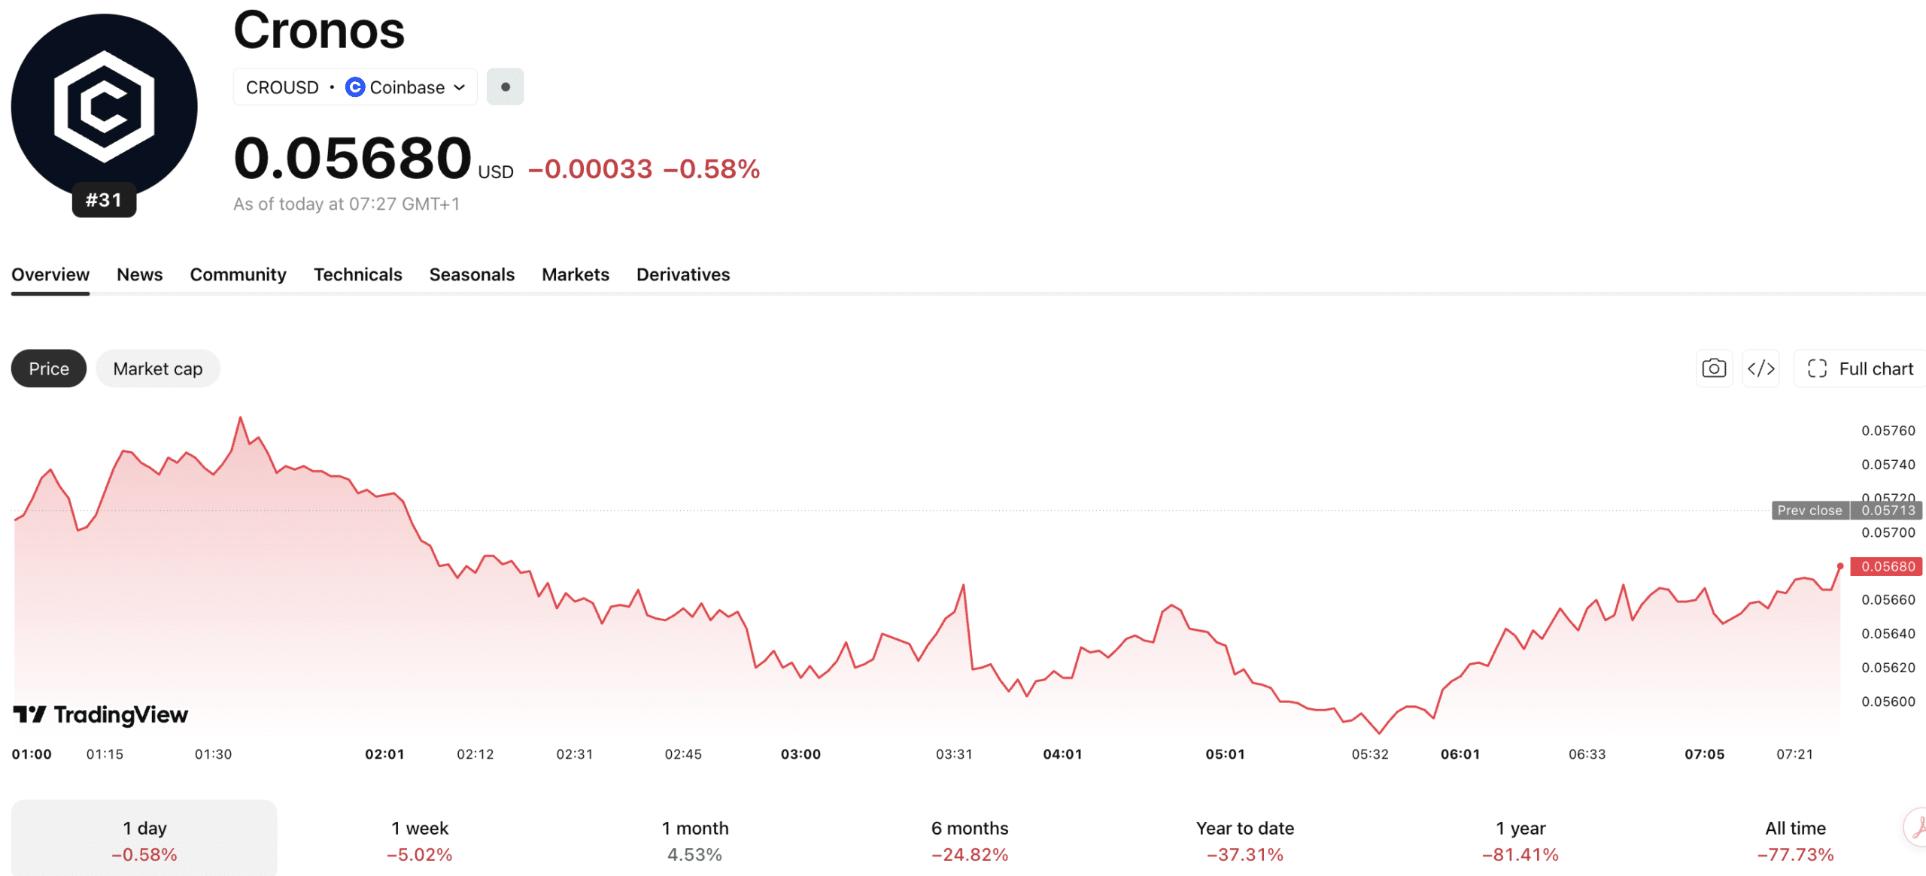Click the red 0.05680 price label
Screen dimensions: 1926x876
pos(1887,566)
